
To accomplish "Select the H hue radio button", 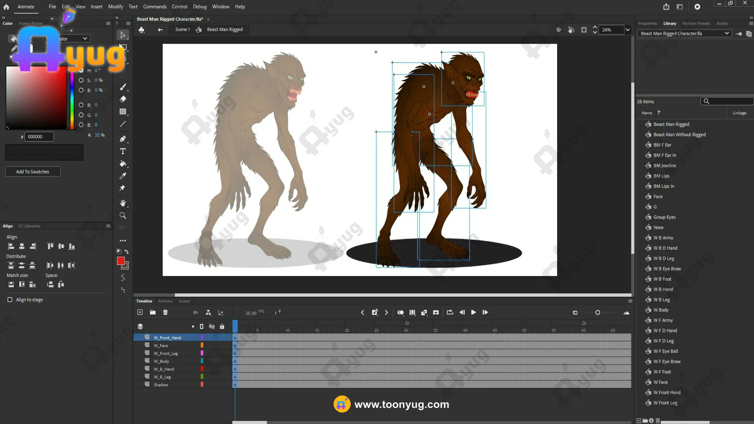I will [x=81, y=70].
